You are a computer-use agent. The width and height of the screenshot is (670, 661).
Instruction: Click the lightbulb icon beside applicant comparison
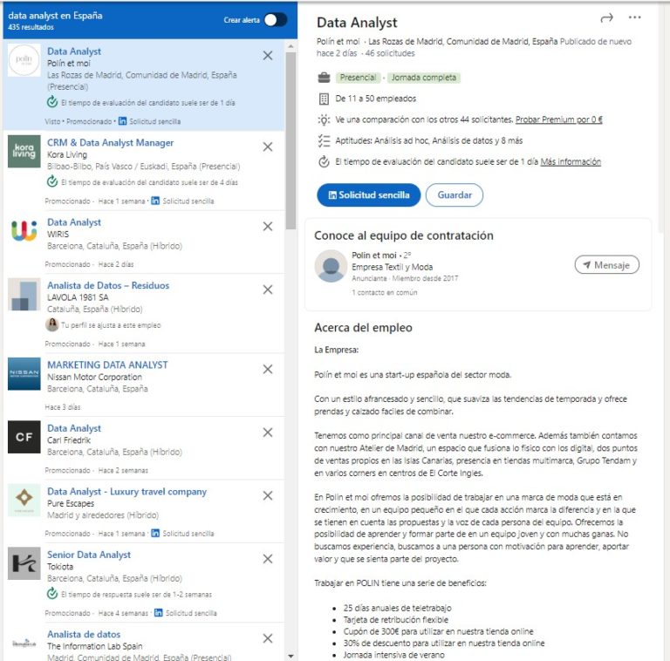[x=324, y=119]
